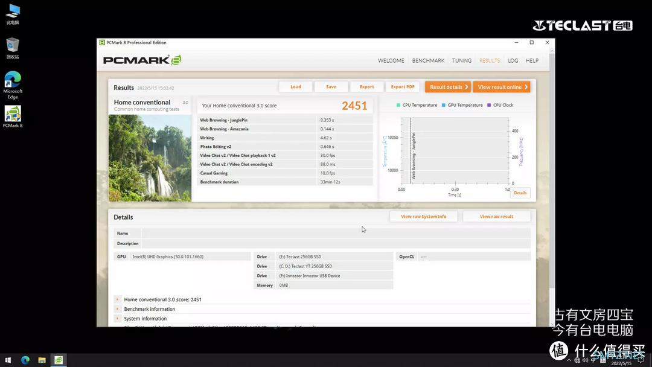Viewport: 652px width, 367px height.
Task: Open Edge from the taskbar
Action: 25,360
